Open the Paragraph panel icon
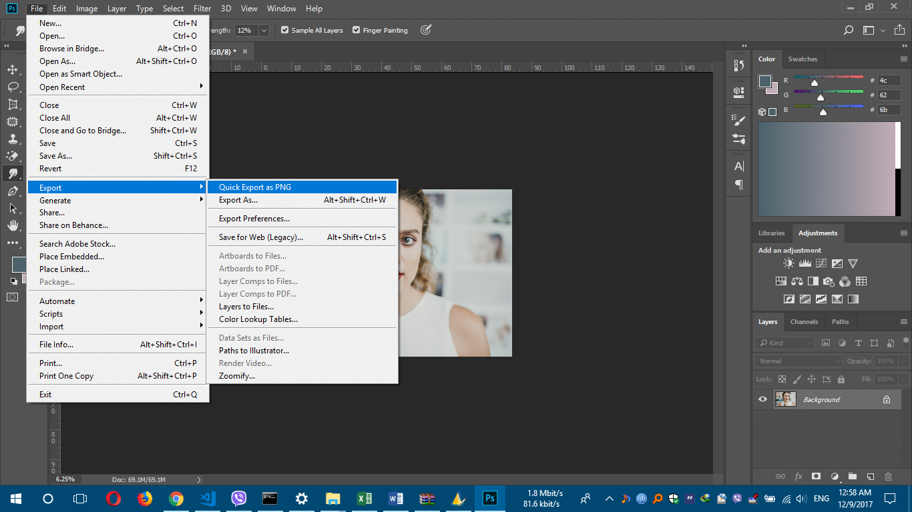Viewport: 912px width, 512px height. click(x=738, y=185)
